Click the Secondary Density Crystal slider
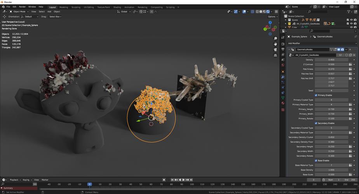Image resolution: width=359 pixels, height=194 pixels. pyautogui.click(x=331, y=137)
